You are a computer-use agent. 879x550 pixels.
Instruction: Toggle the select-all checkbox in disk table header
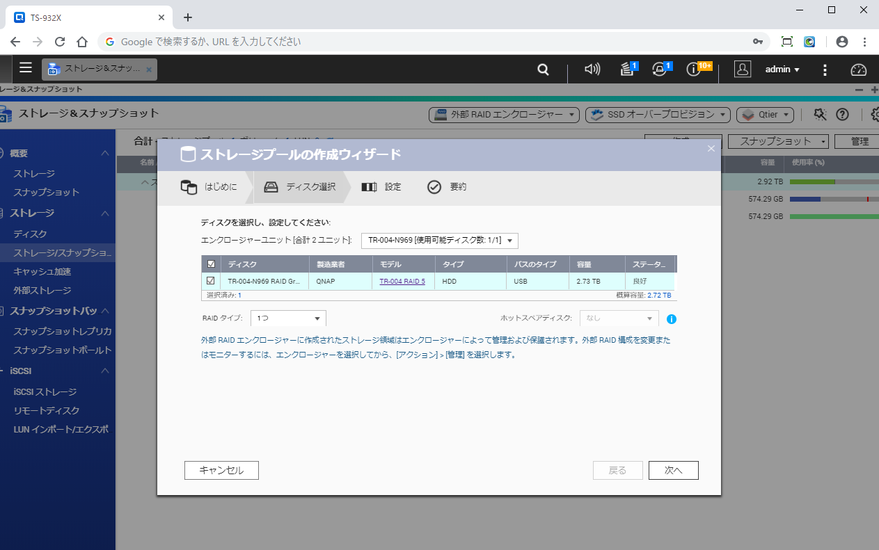[x=211, y=264]
